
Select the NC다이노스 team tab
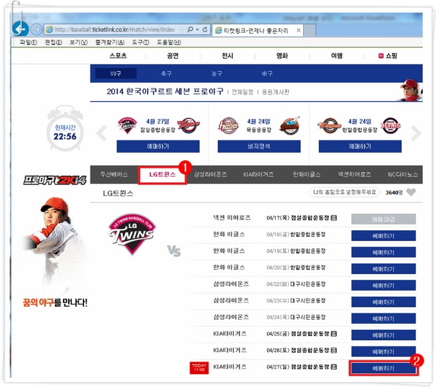[x=403, y=174]
